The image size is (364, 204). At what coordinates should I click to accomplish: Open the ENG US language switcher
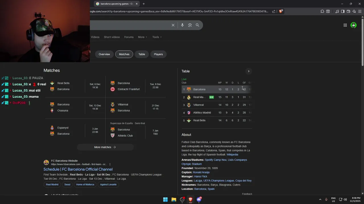(x=333, y=199)
